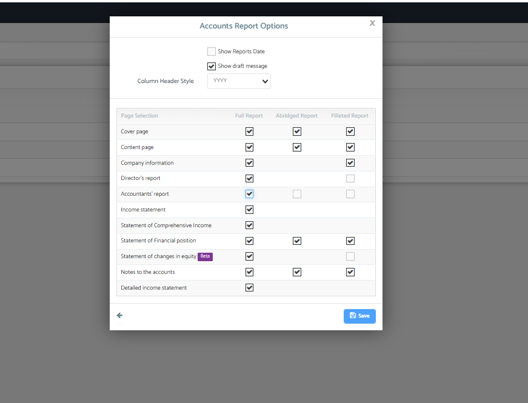Screen dimensions: 528x403
Task: Check Accountants' report Abridged Report box
Action: pos(296,194)
